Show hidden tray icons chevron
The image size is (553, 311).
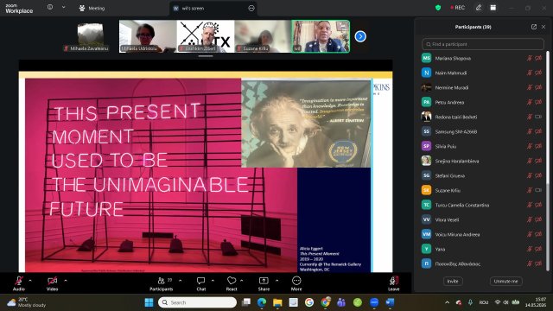click(448, 302)
